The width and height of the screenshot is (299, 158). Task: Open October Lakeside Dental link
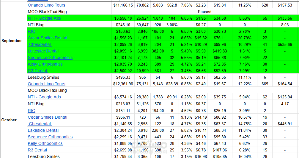(43, 130)
